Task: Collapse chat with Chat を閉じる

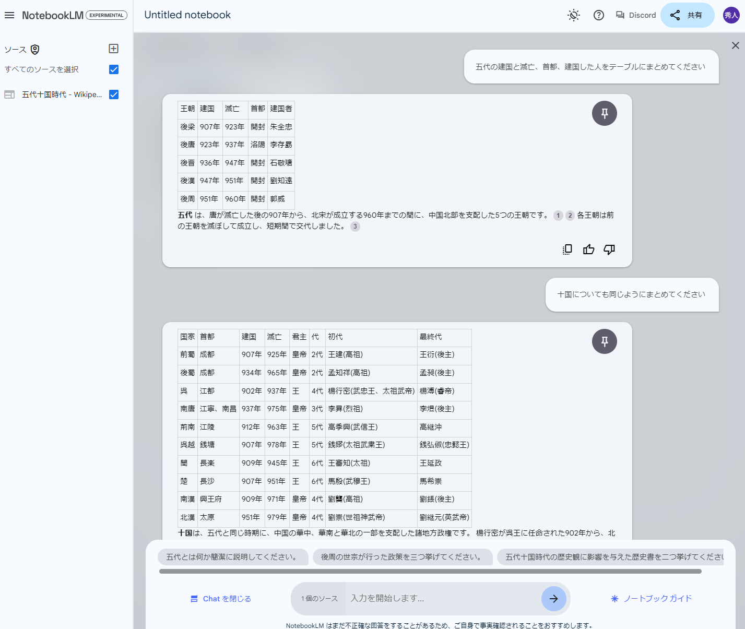Action: [x=220, y=599]
